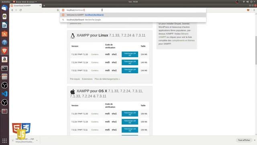Screen dimensions: 257x145
Task: Click the clock in top bar
Action: (133, 2)
